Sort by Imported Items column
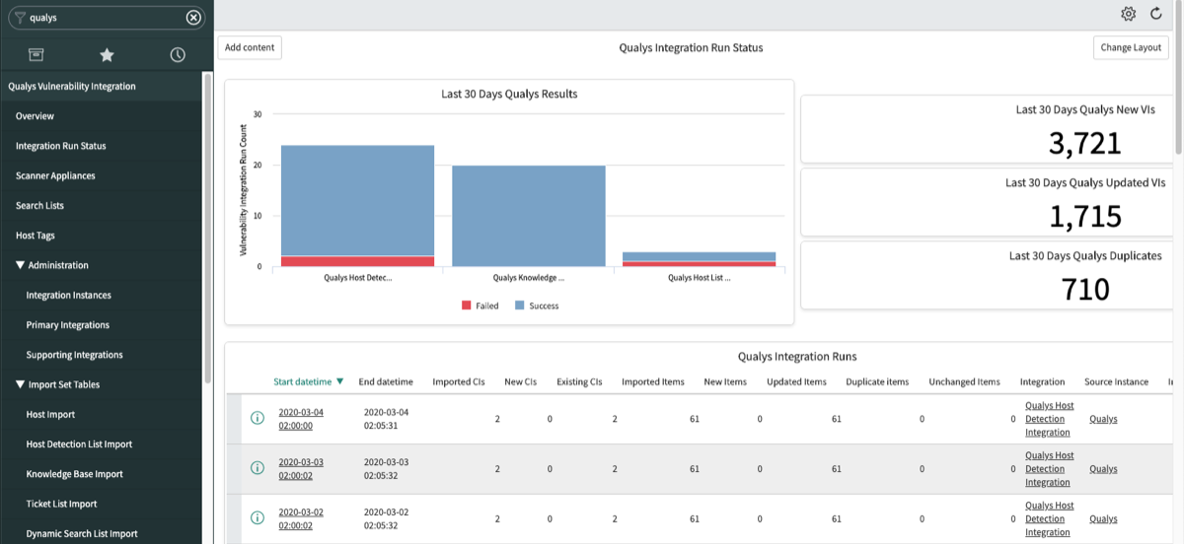The width and height of the screenshot is (1184, 544). point(653,381)
